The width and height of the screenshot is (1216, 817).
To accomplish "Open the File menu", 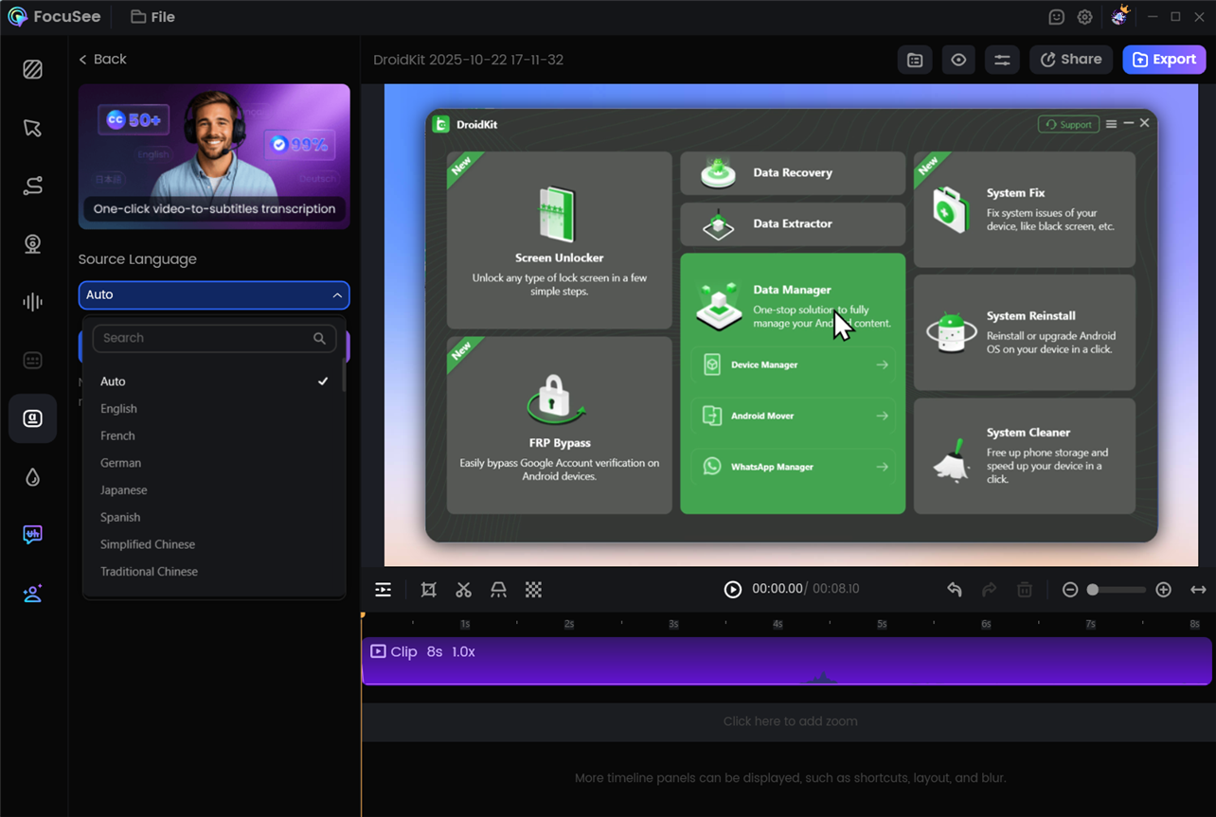I will [x=152, y=17].
